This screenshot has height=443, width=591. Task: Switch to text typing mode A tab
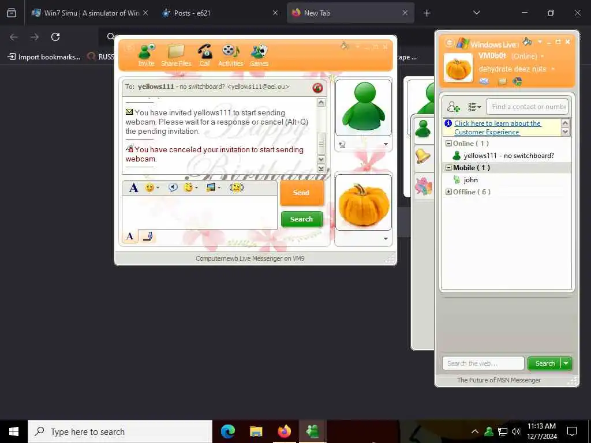point(130,236)
